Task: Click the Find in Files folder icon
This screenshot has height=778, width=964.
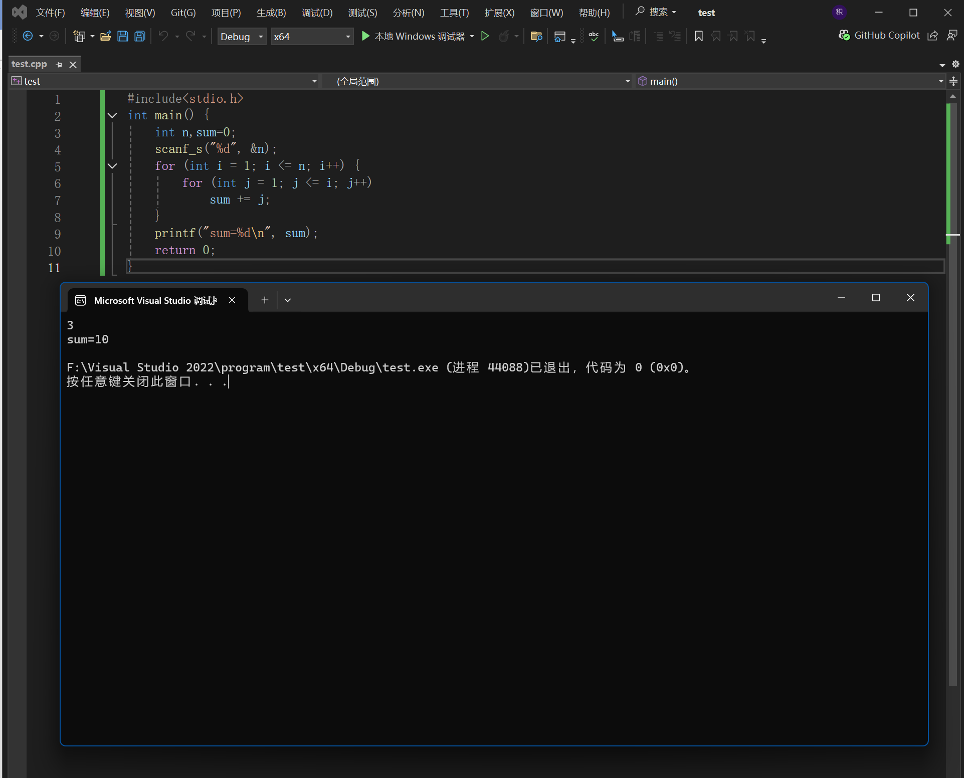Action: pos(536,36)
